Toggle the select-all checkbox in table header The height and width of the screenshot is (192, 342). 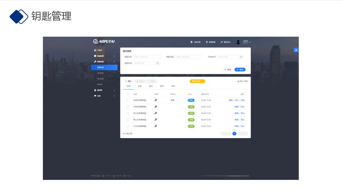point(127,94)
